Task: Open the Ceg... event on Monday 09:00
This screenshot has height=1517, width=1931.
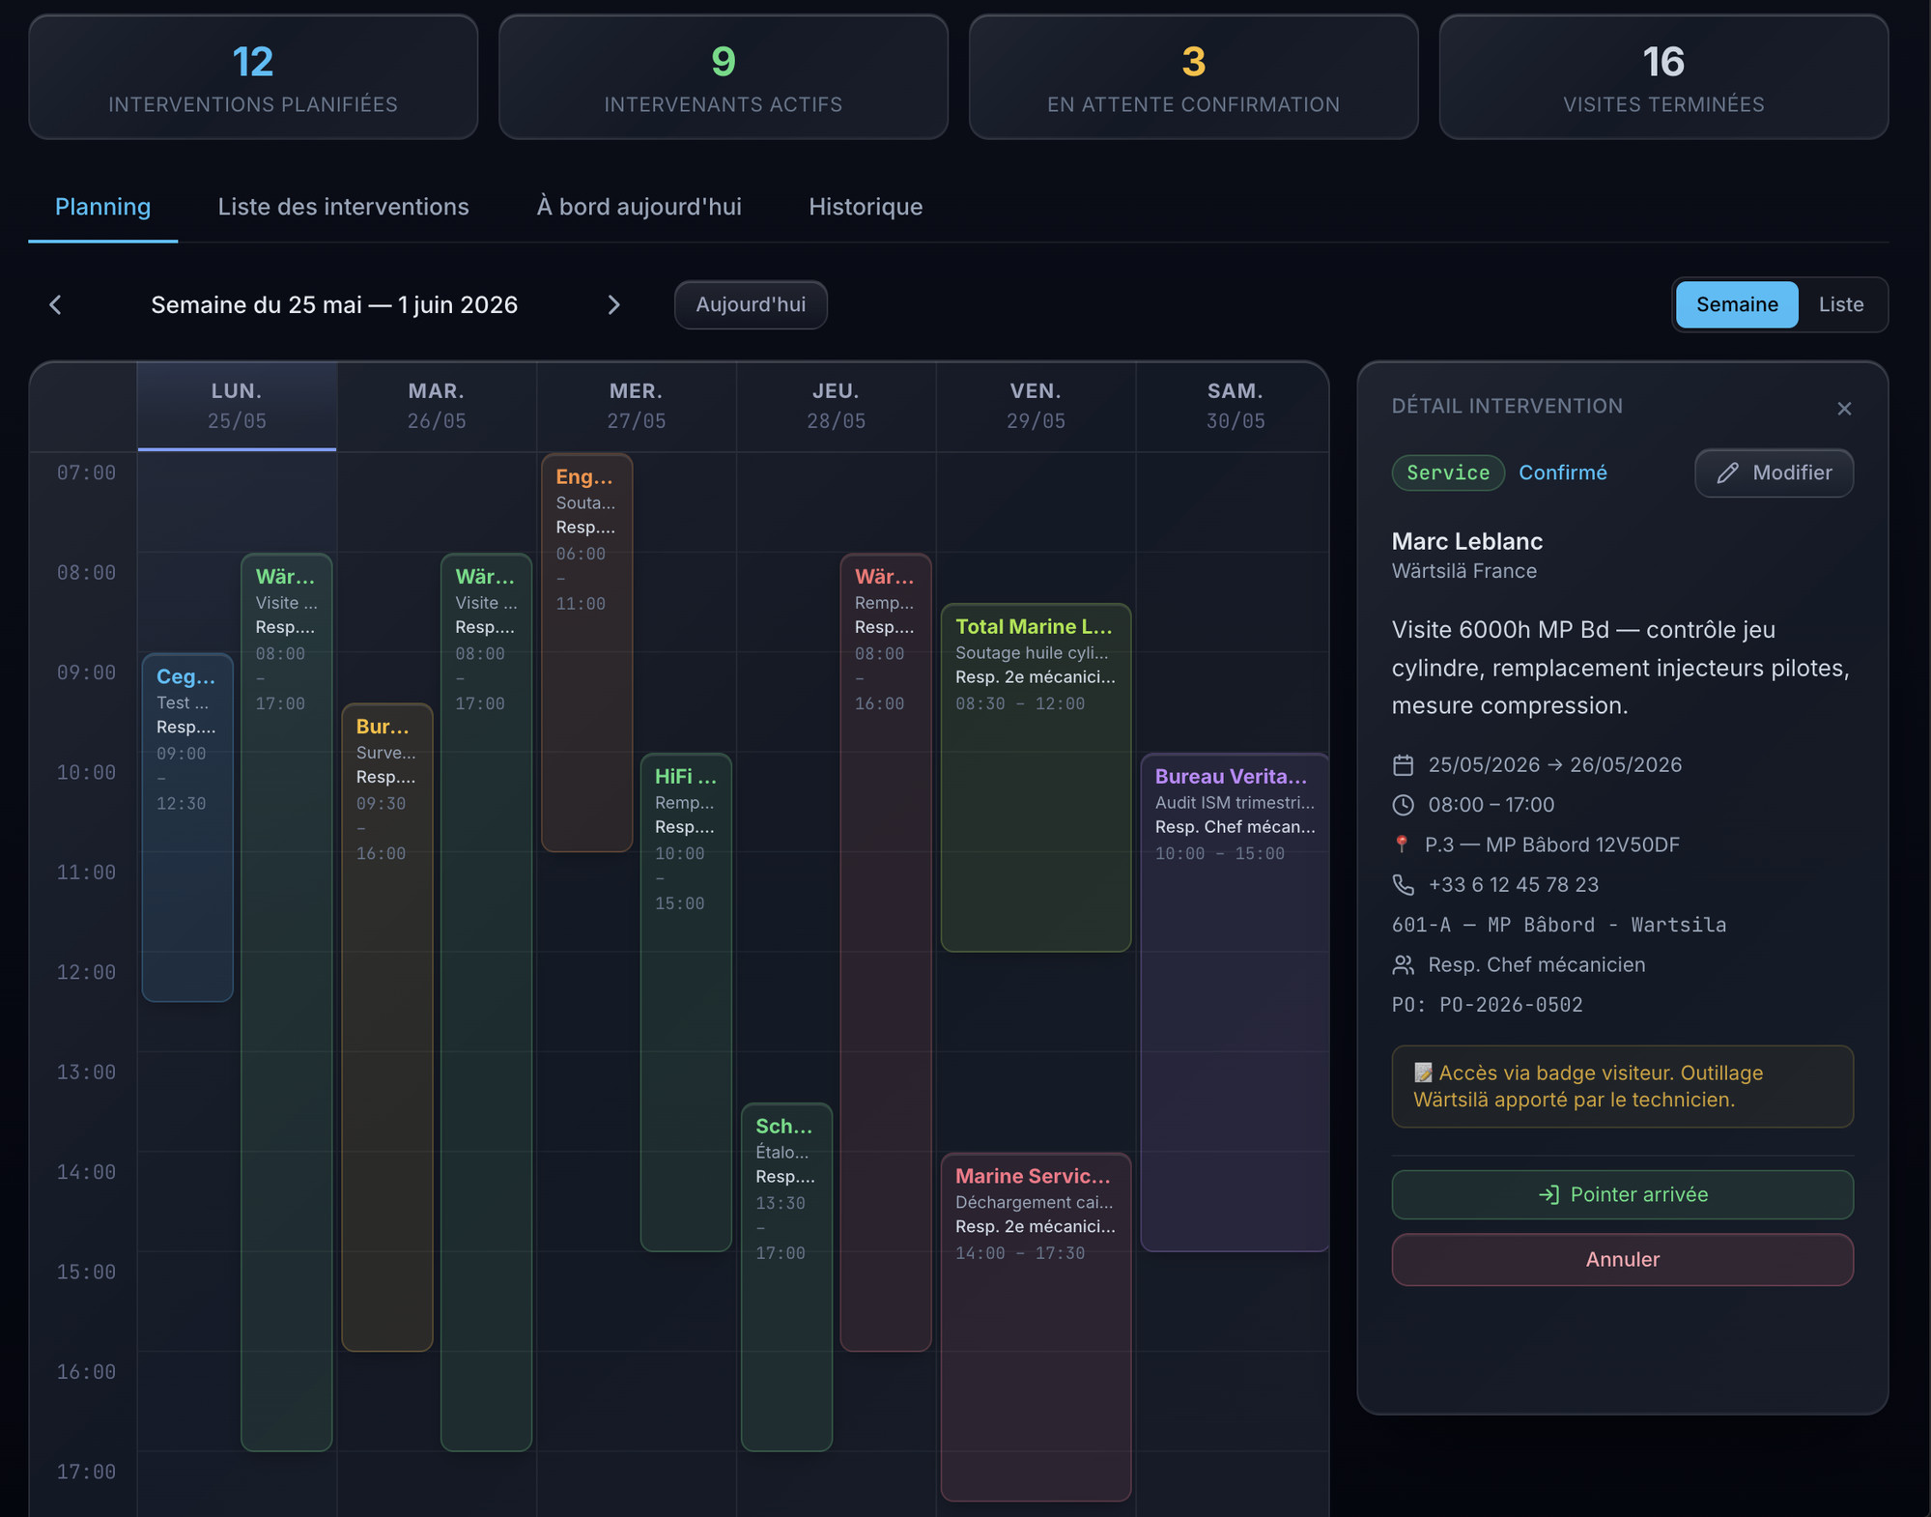Action: point(187,827)
